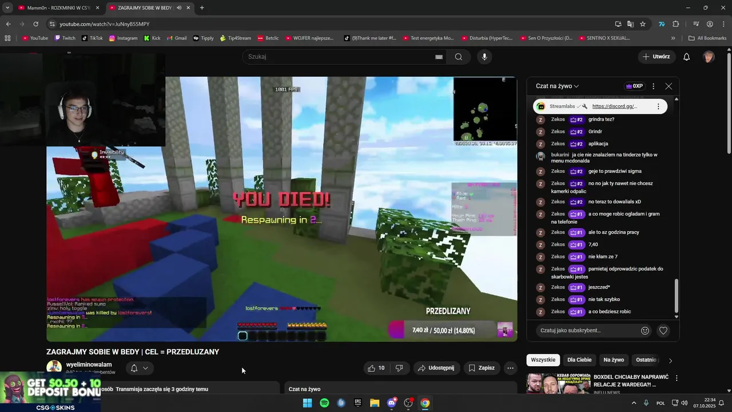Open Epic Games launcher from the taskbar

coord(358,403)
